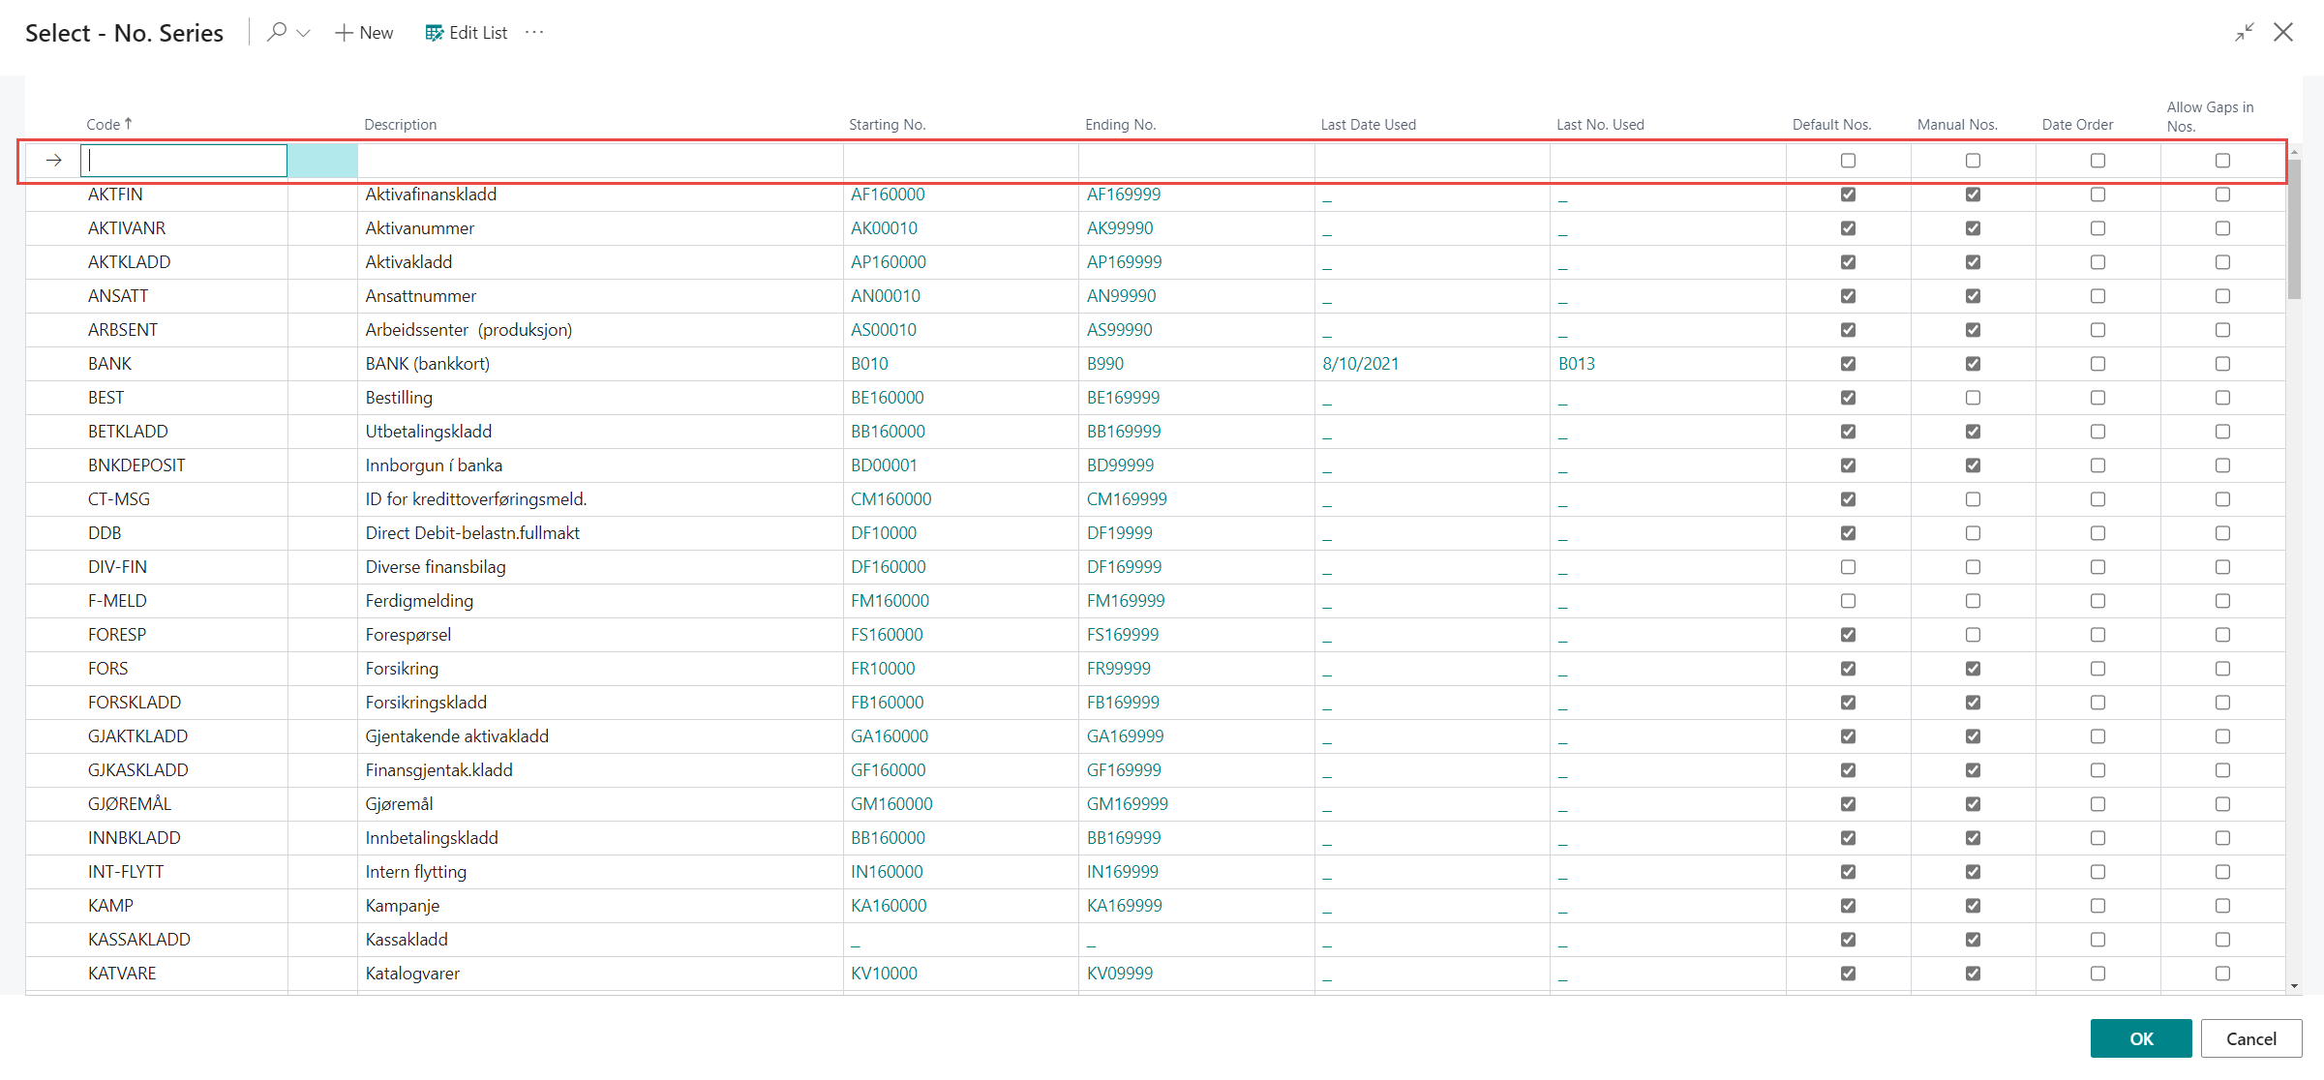2324x1080 pixels.
Task: Open the Description column header menu
Action: tap(401, 125)
